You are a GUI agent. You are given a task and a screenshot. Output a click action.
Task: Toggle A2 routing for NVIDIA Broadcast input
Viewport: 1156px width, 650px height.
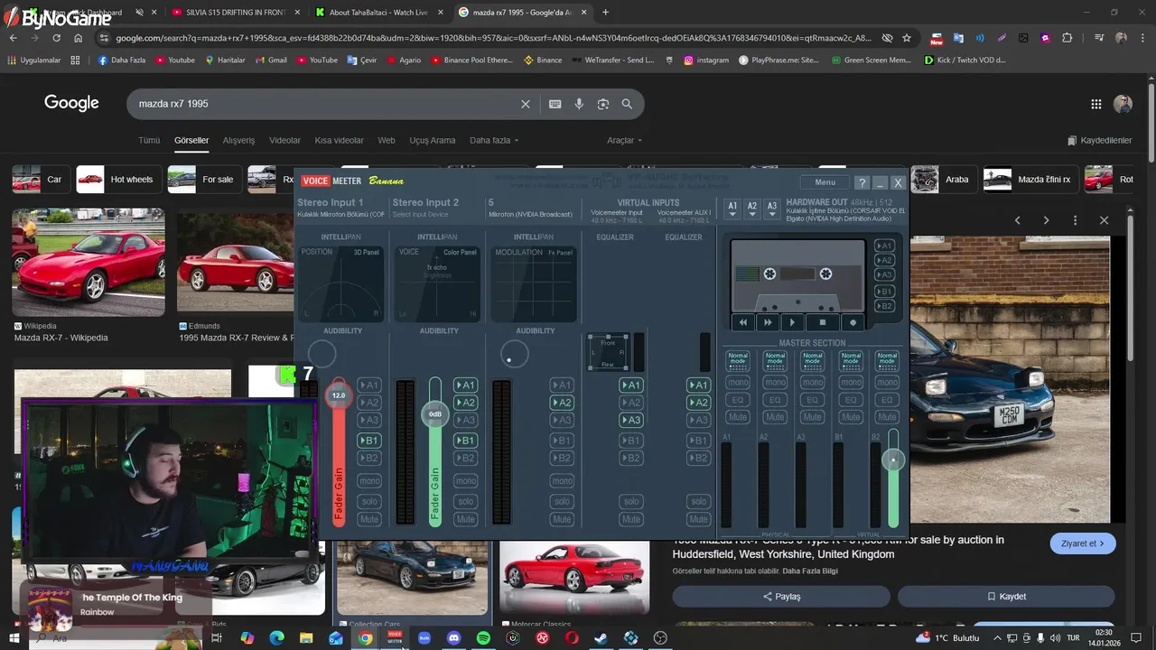(562, 403)
